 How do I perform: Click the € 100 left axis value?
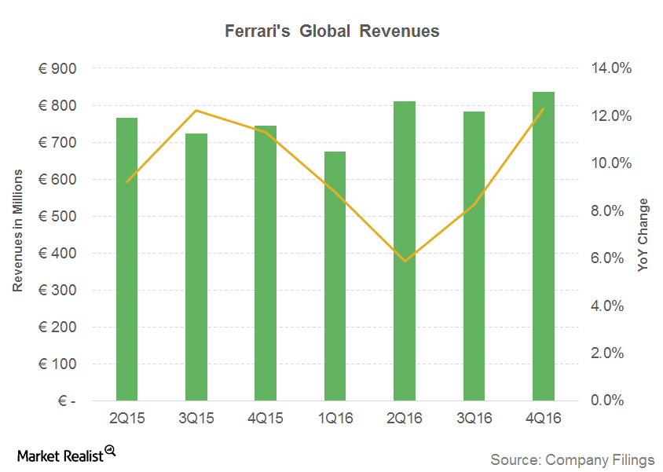tap(57, 364)
